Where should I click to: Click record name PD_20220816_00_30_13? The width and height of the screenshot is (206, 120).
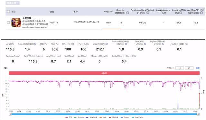pos(86,22)
